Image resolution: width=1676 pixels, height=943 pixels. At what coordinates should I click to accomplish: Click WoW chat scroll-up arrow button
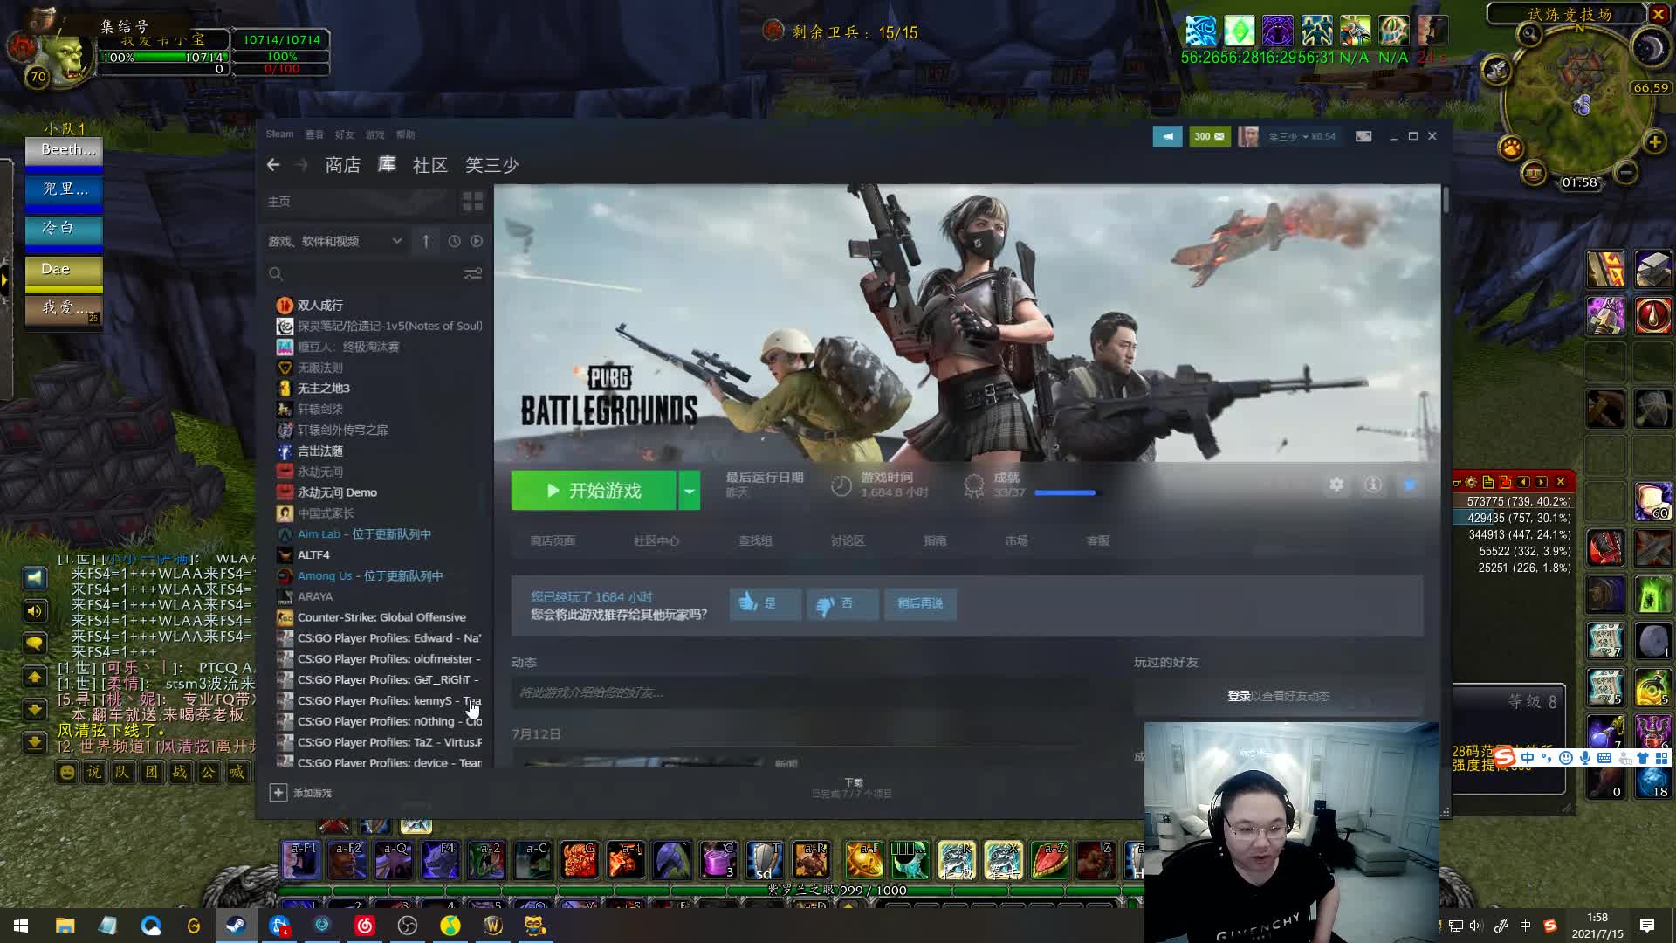[x=35, y=678]
